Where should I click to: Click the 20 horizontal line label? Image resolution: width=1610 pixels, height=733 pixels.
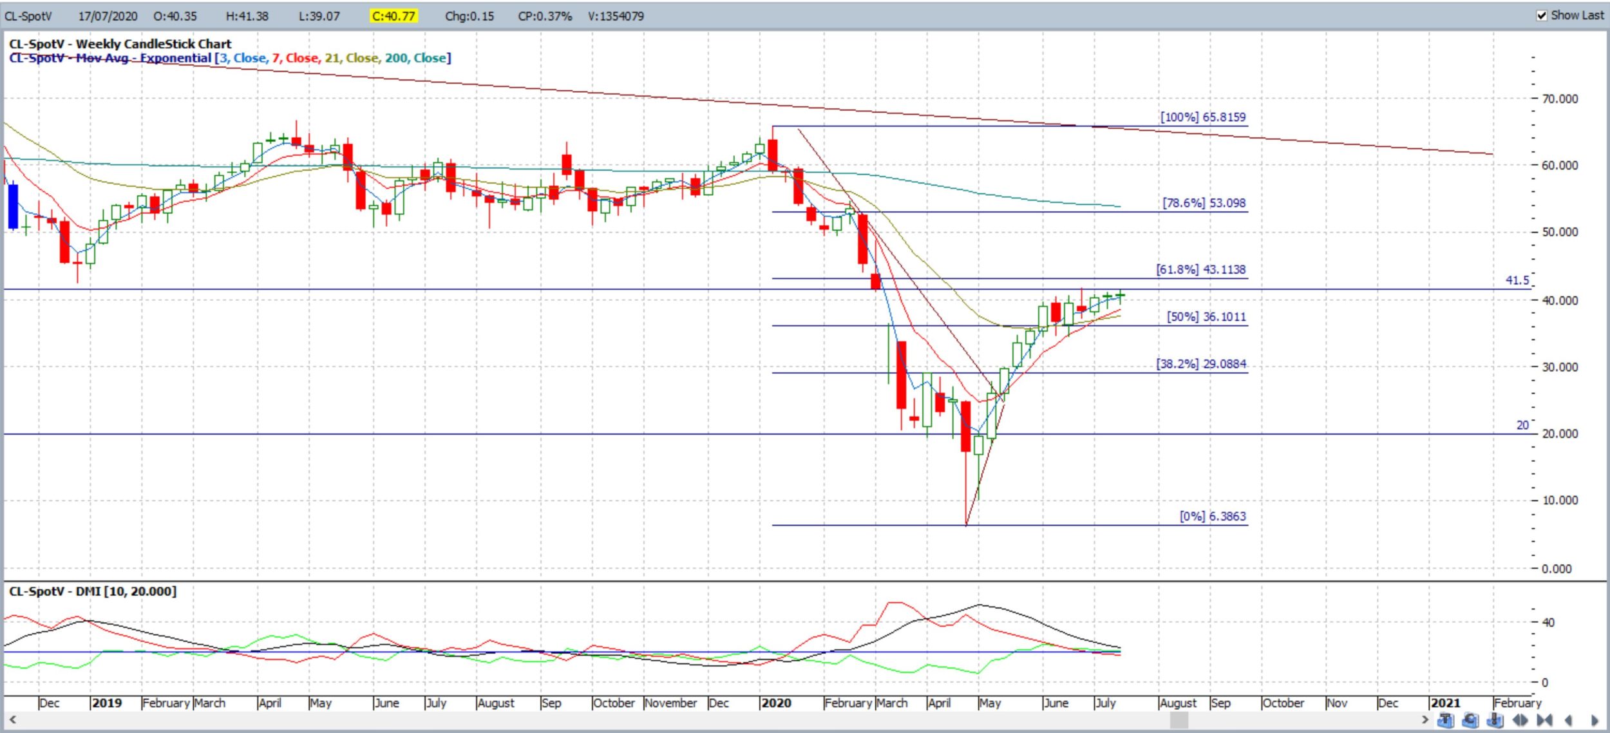[x=1522, y=425]
